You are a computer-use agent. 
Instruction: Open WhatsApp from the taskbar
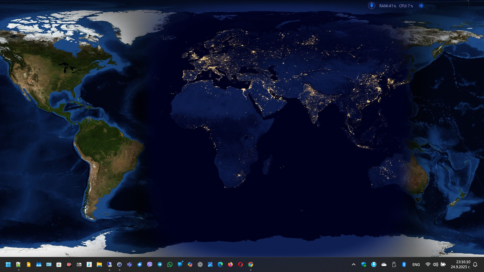click(x=170, y=264)
